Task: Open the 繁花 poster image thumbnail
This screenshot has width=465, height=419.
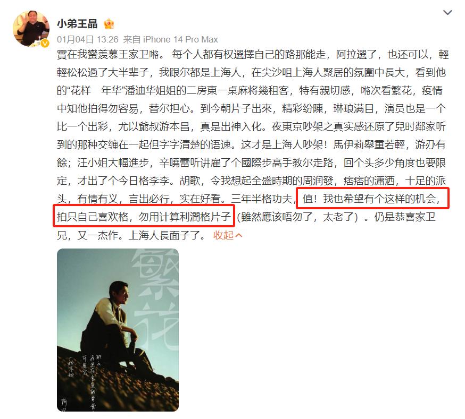Action: [x=118, y=330]
